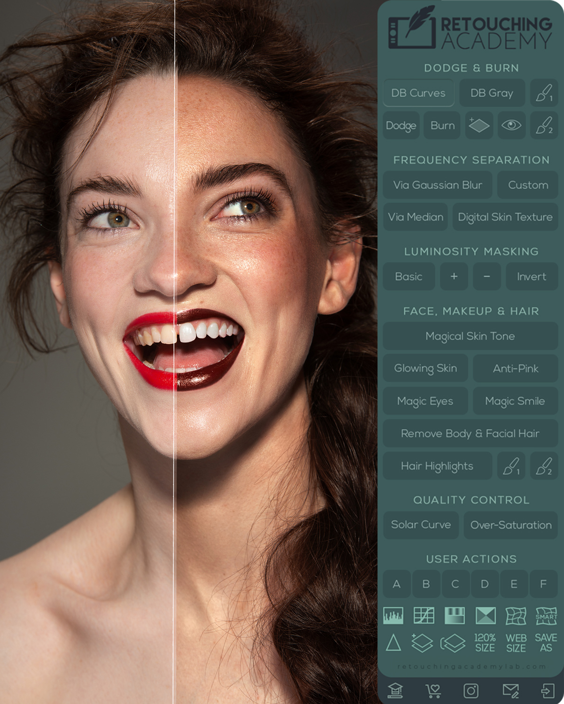Select the Dodge & Burn Brush 1 icon
This screenshot has width=564, height=704.
tap(544, 93)
